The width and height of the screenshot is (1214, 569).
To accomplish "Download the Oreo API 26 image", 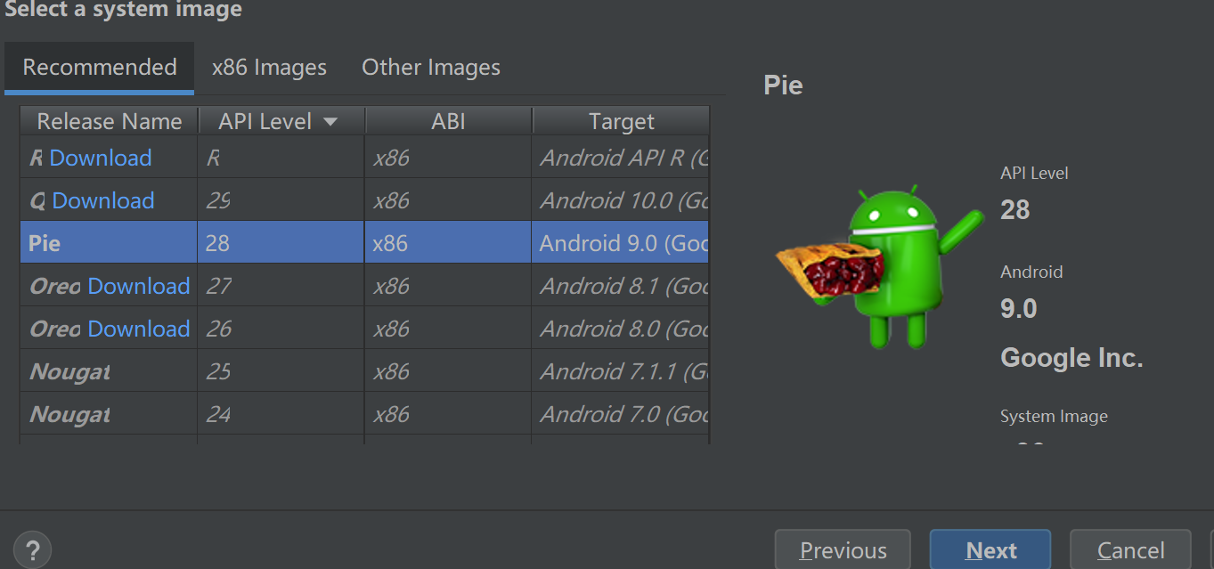I will (x=139, y=329).
